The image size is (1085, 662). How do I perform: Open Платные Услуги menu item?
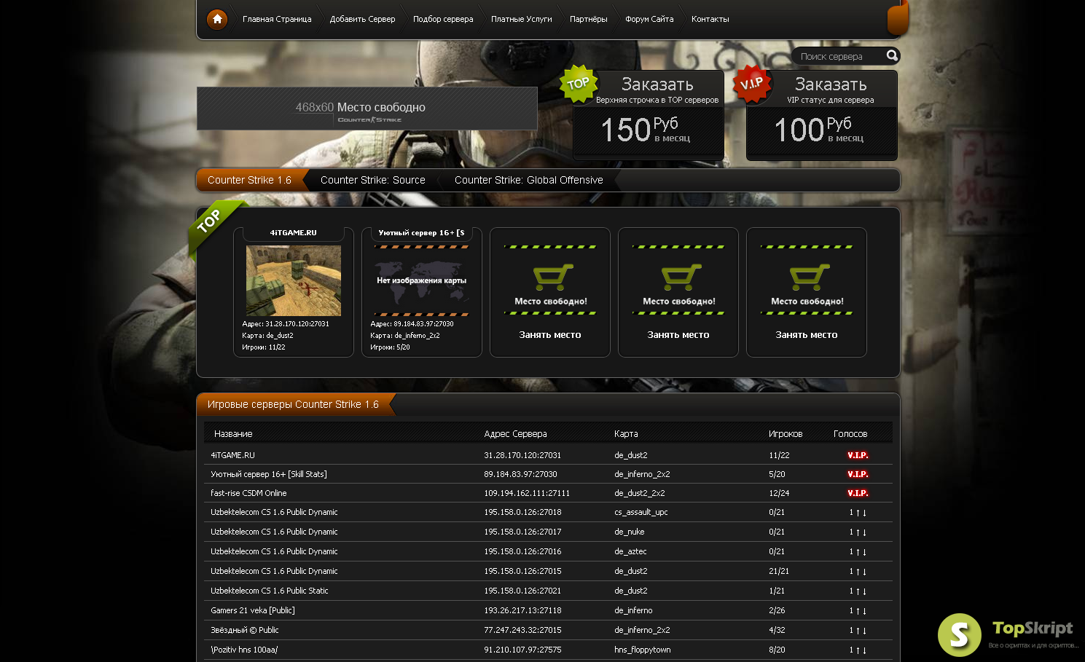tap(522, 19)
